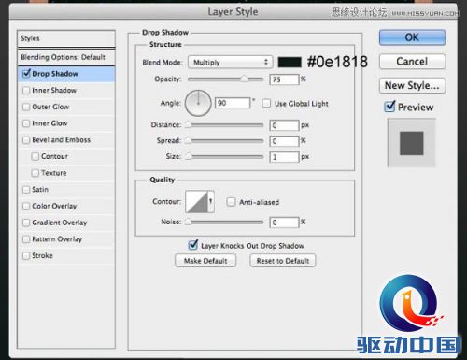Toggle Layer Knocks Out Drop Shadow
Screen dimensions: 467x360
pyautogui.click(x=193, y=245)
